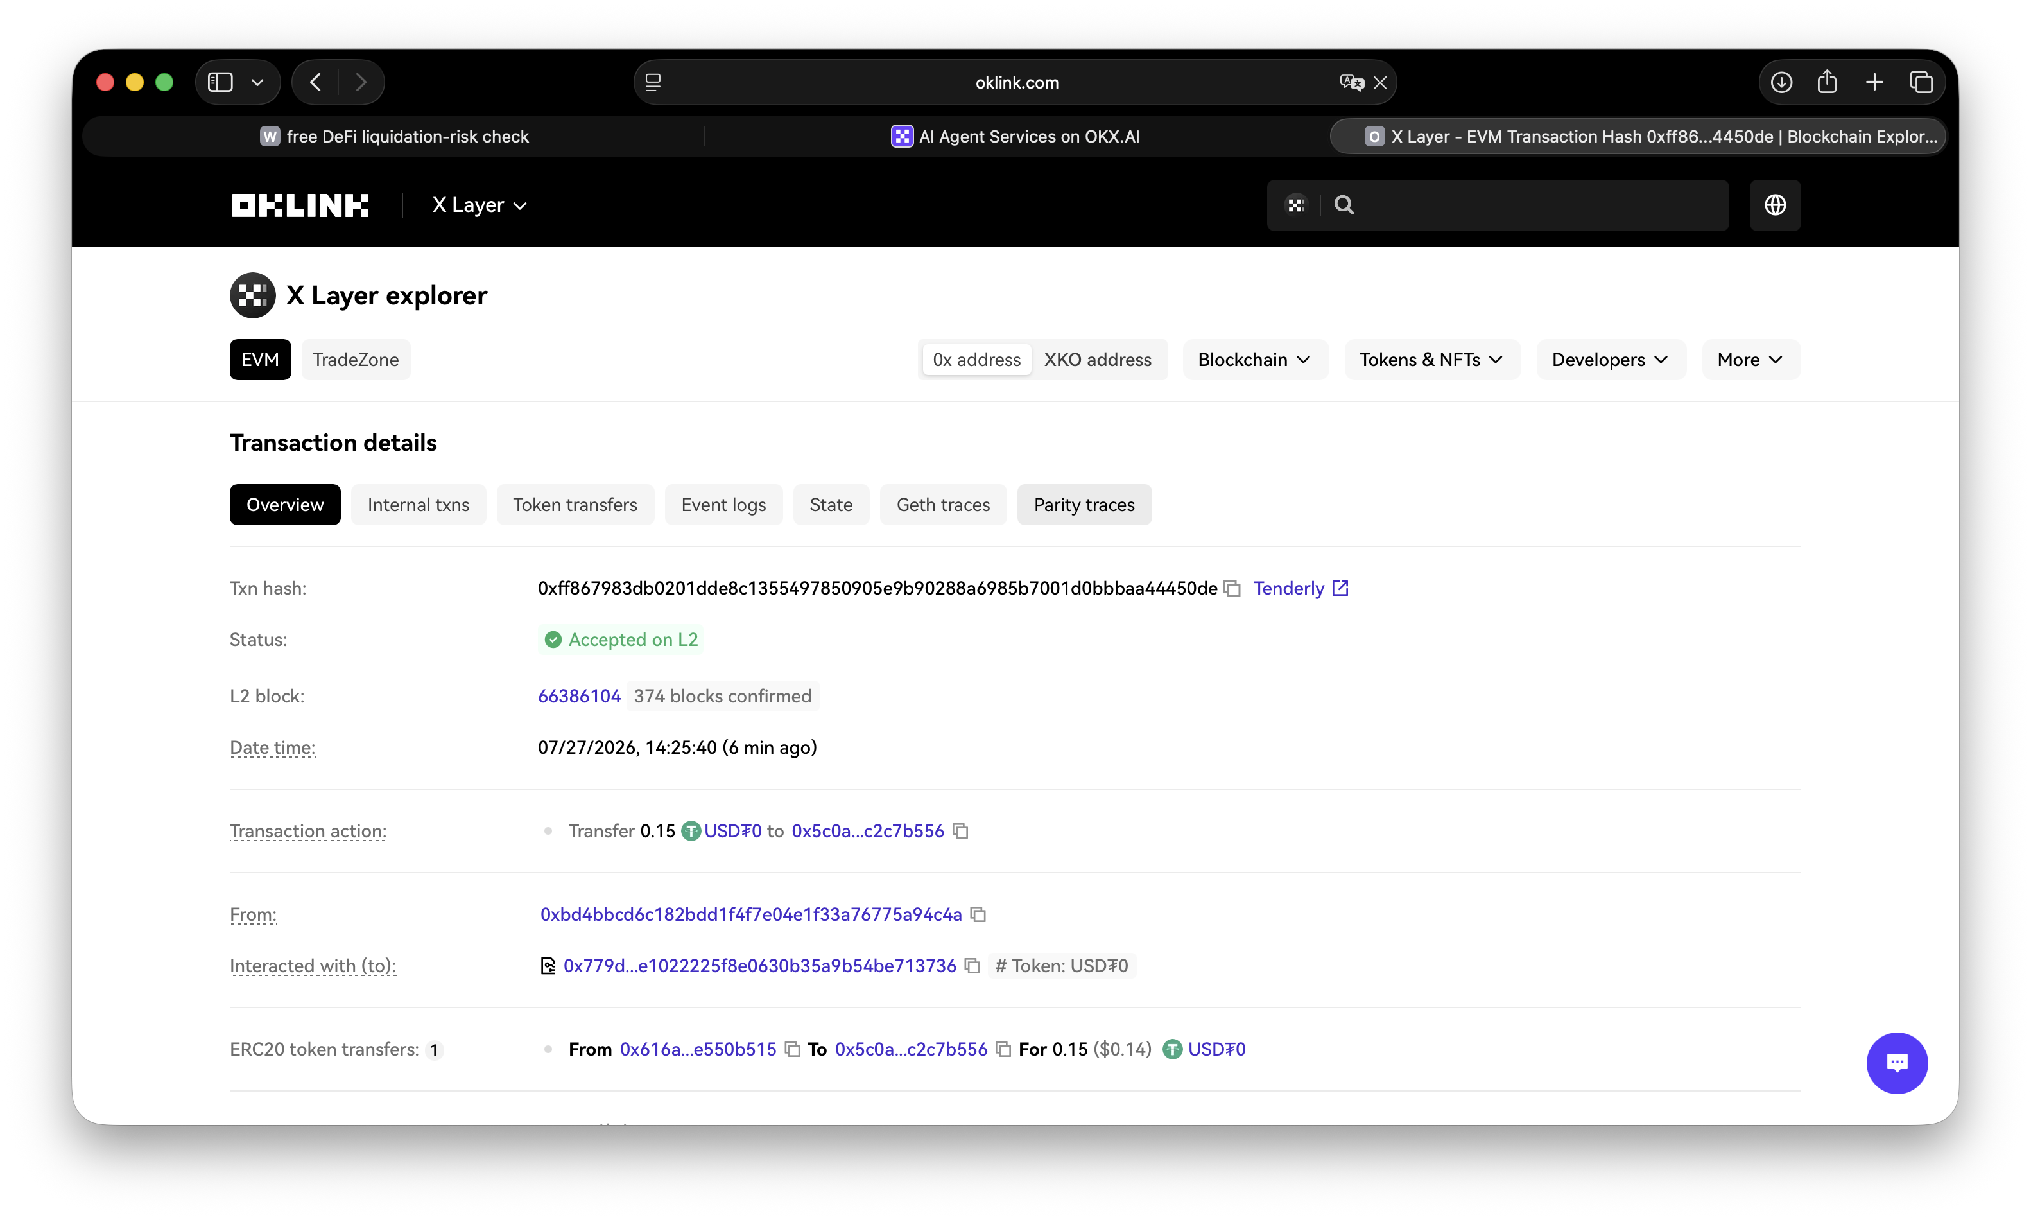Select the Overview tab
This screenshot has height=1220, width=2031.
click(x=285, y=505)
